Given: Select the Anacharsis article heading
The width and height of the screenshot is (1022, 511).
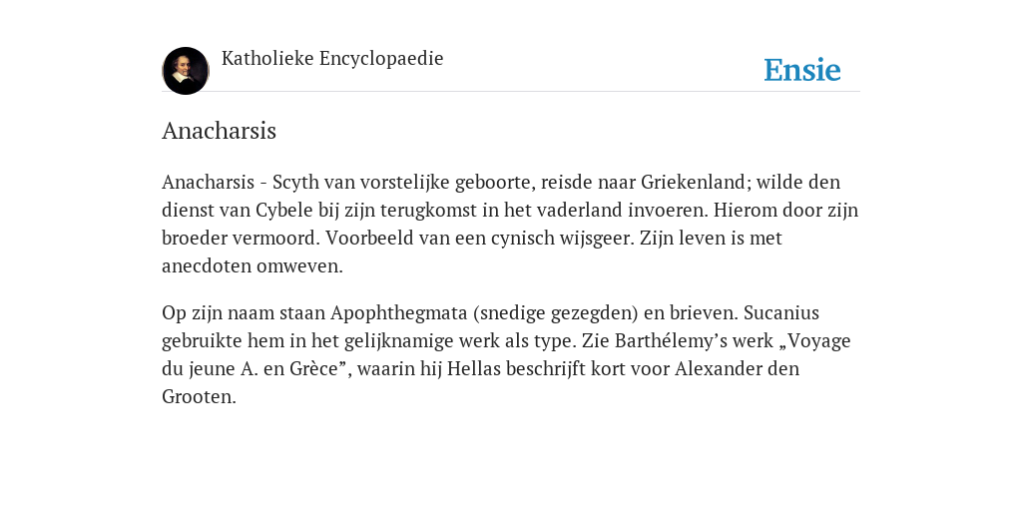Looking at the screenshot, I should (219, 131).
